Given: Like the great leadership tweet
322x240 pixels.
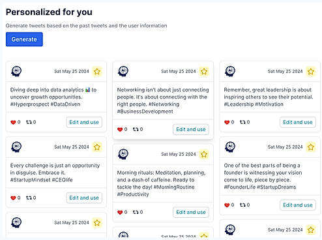Looking at the screenshot, I should pos(227,122).
